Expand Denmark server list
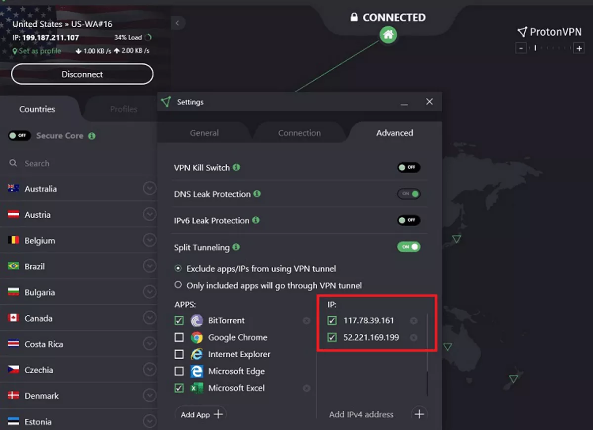This screenshot has width=593, height=430. point(149,396)
